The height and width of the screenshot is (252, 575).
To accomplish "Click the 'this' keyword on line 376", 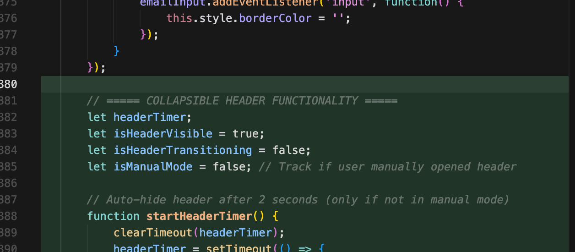I will [x=176, y=19].
